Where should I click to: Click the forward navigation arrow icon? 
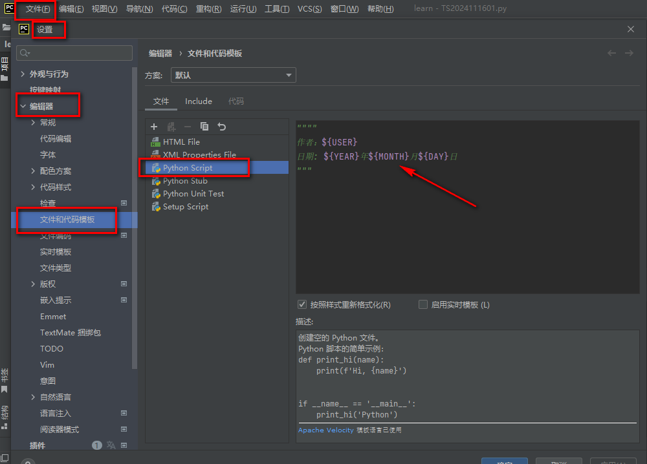[629, 53]
